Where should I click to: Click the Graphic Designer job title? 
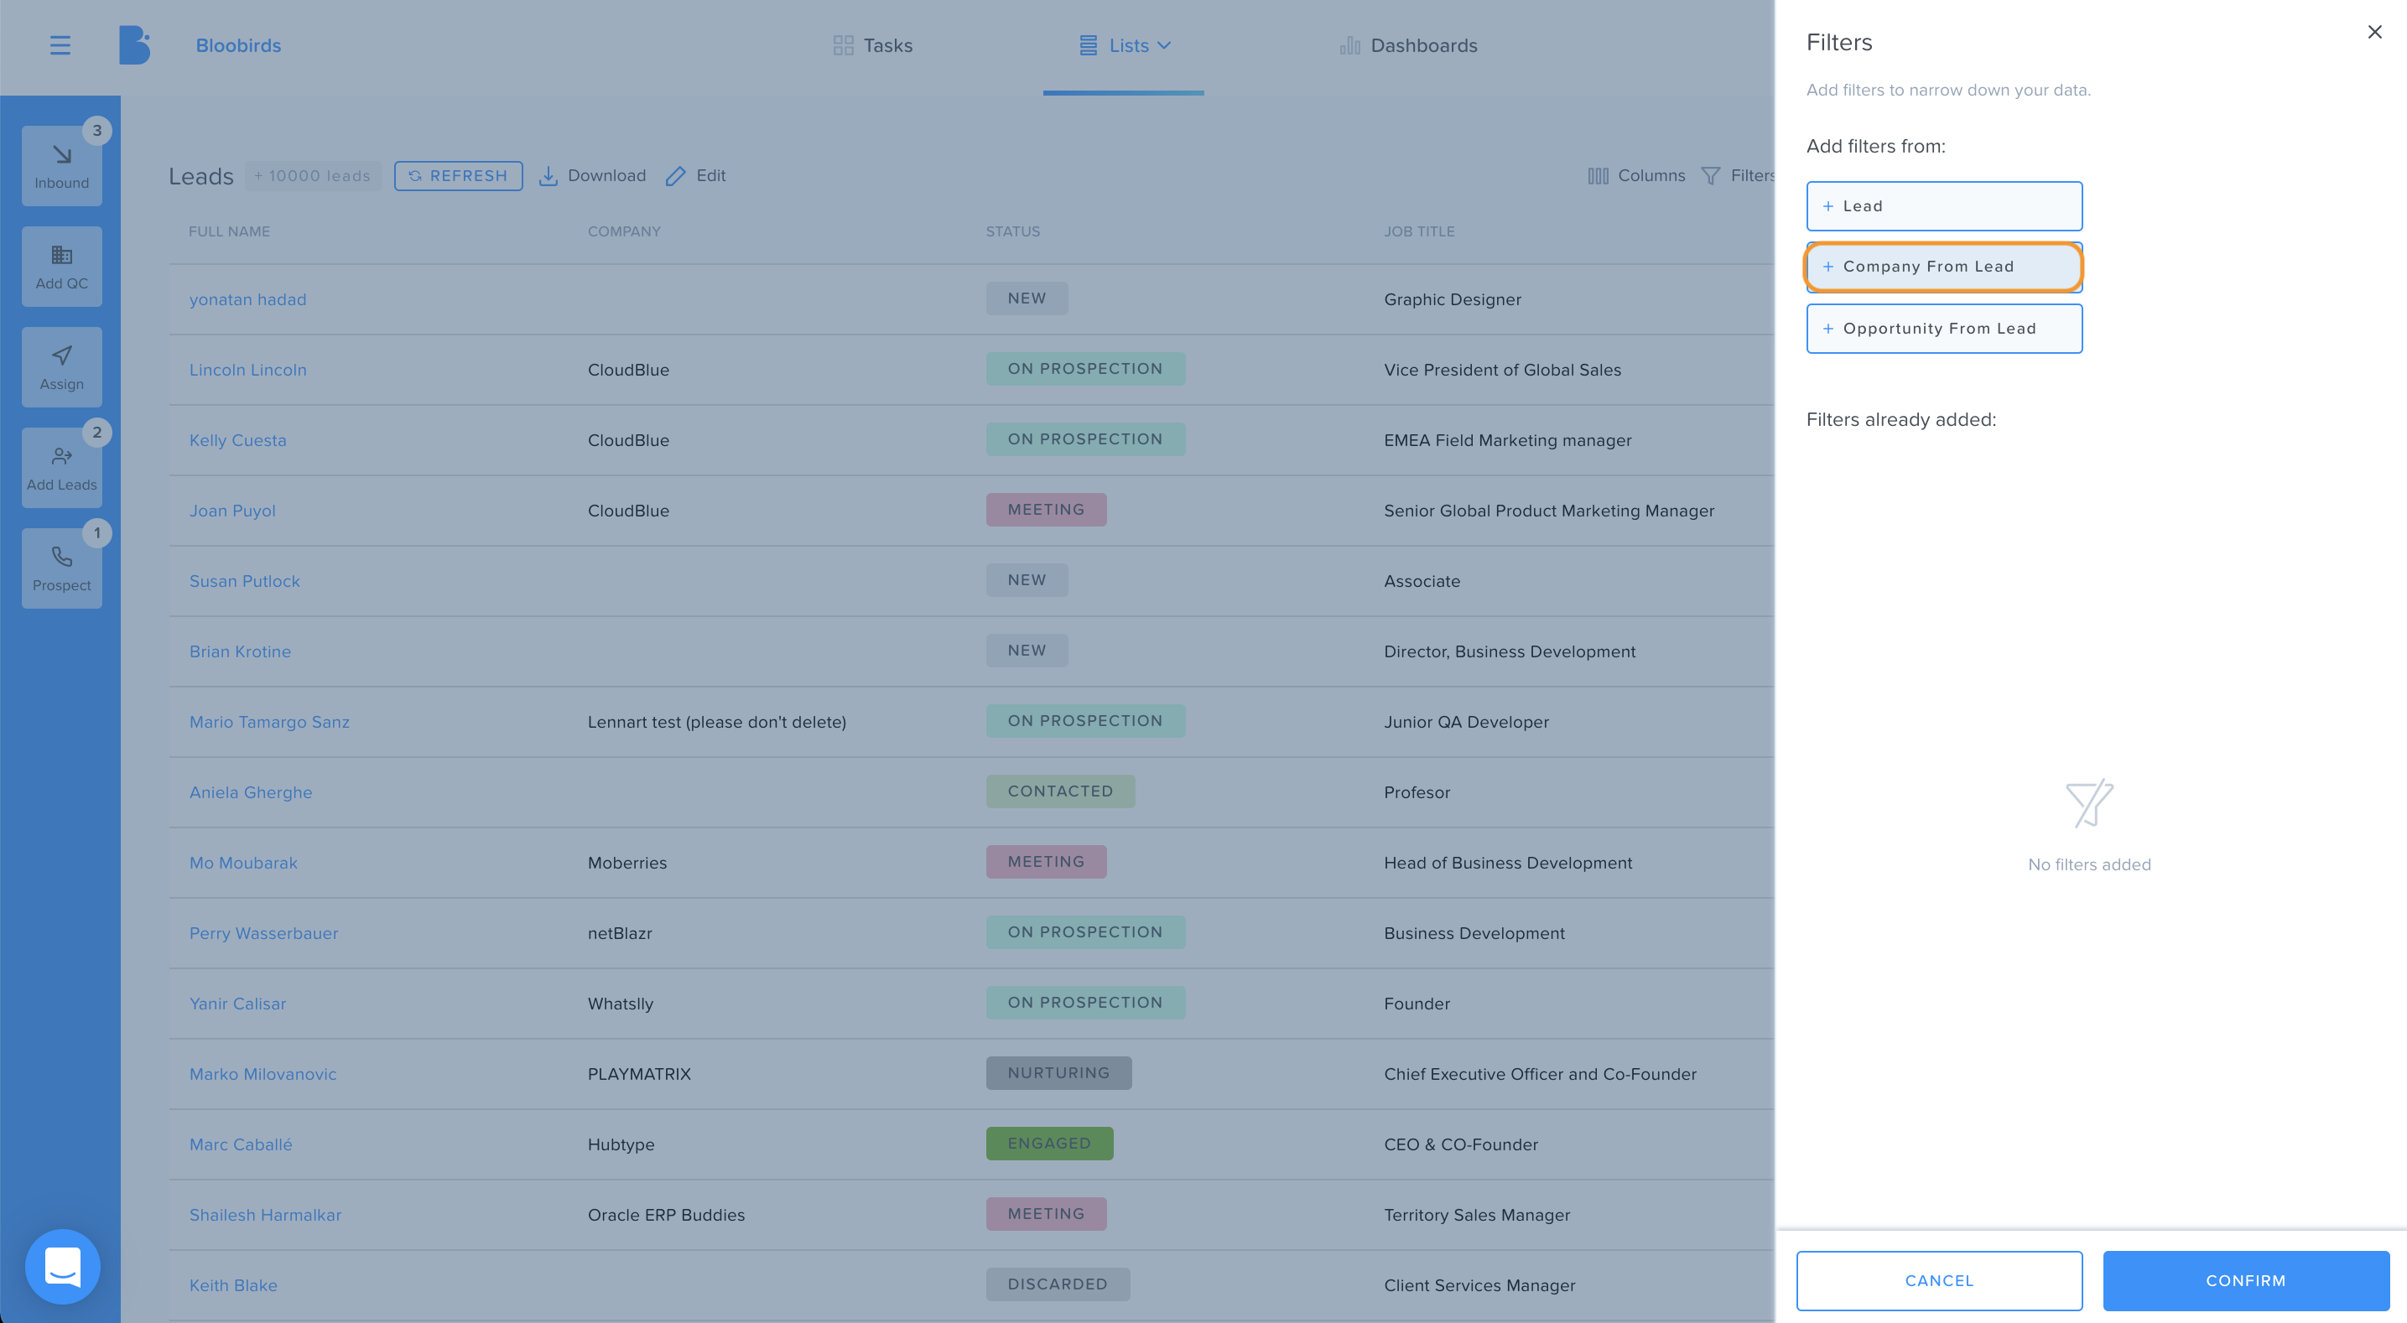1452,299
